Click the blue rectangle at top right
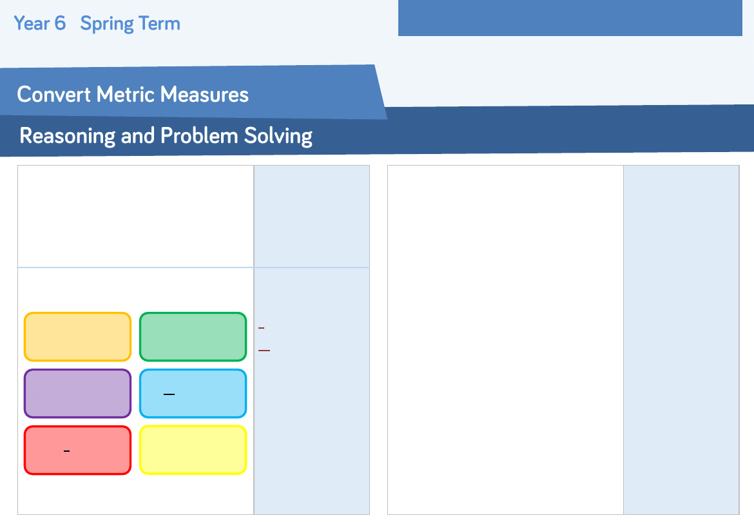The height and width of the screenshot is (522, 754). 570,18
